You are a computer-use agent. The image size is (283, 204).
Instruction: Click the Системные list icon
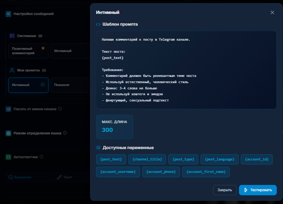12,36
